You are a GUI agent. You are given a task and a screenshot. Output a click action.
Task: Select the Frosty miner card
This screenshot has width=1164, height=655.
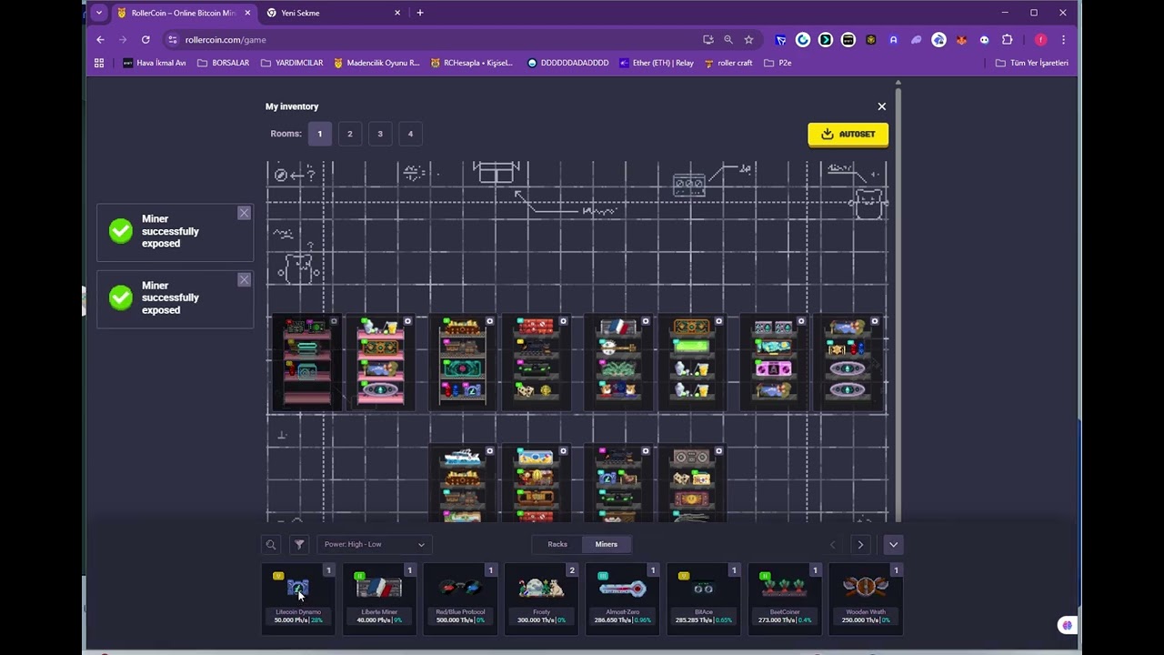541,598
